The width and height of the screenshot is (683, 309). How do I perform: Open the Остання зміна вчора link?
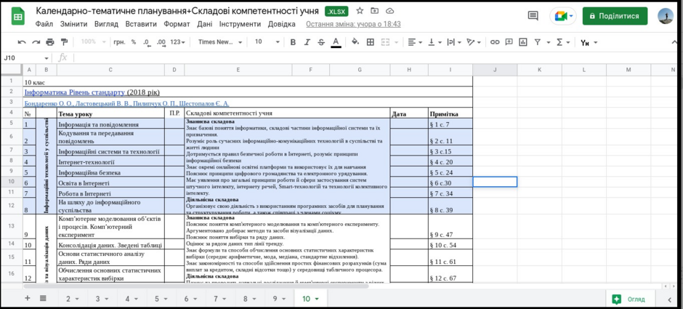[353, 25]
